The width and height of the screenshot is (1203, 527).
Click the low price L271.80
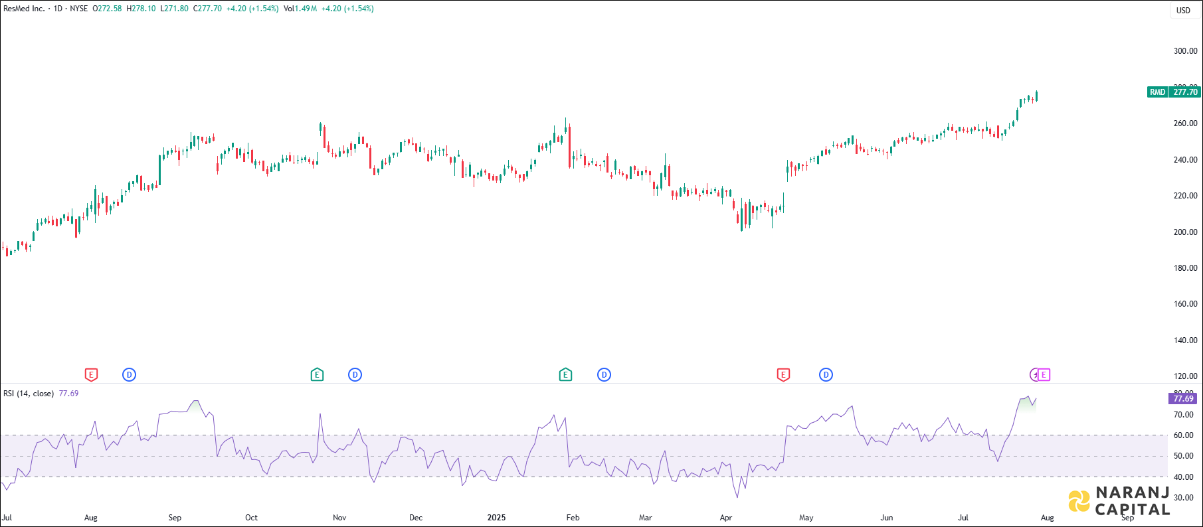(174, 9)
